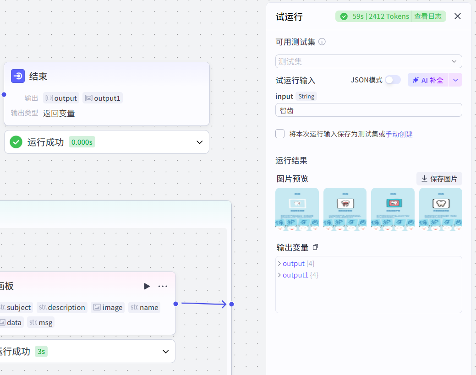476x375 pixels.
Task: Open the more options (...) menu on 画板 node
Action: tap(163, 286)
